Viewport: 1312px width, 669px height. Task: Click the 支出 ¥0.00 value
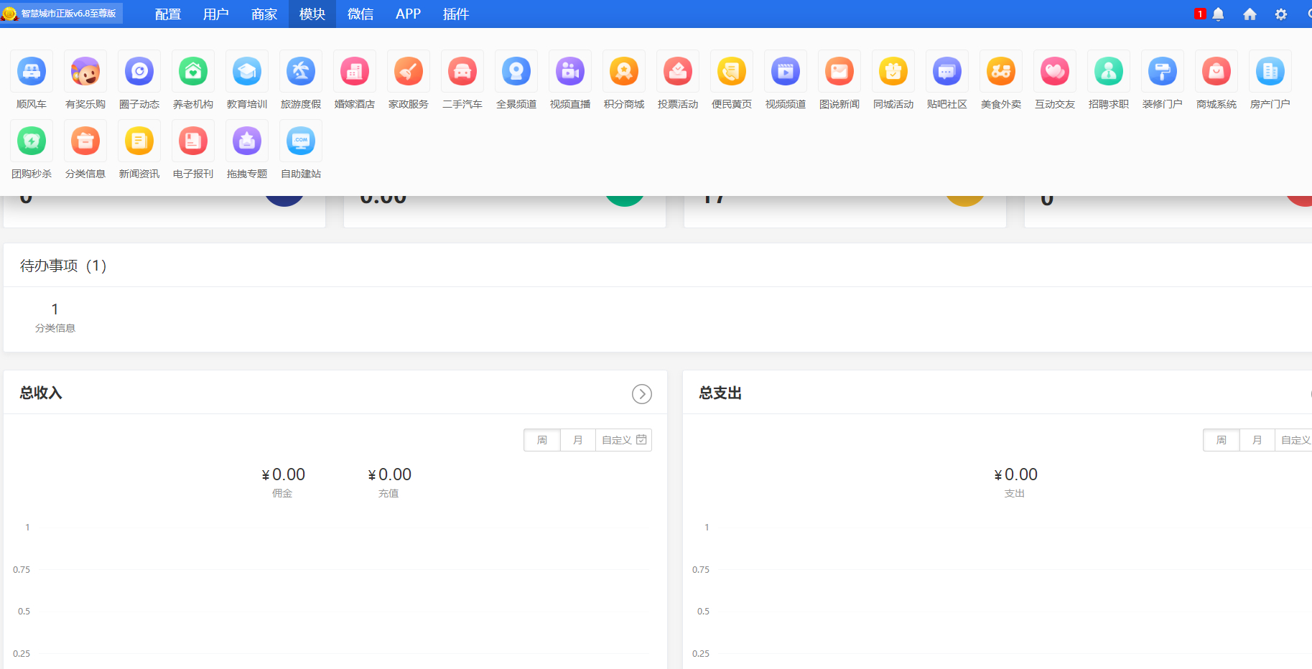coord(1015,474)
